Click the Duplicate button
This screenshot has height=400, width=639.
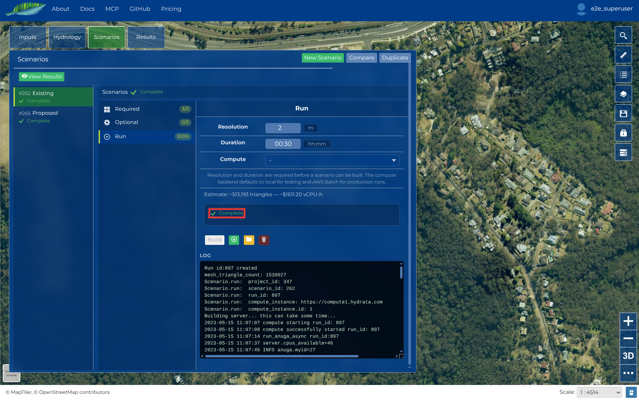pos(395,58)
